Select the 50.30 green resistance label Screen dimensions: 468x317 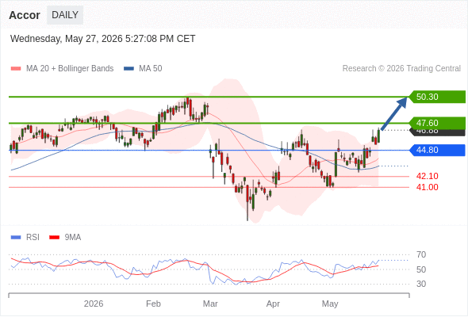click(x=438, y=97)
